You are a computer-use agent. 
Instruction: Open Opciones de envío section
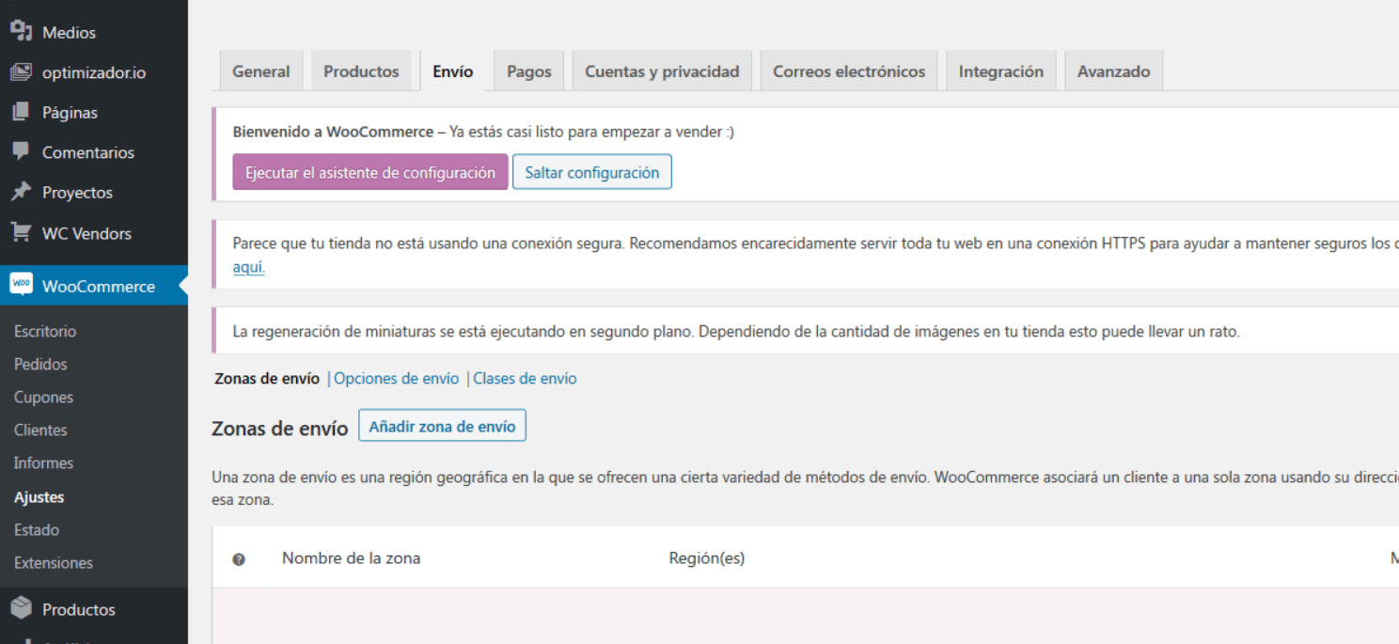(397, 378)
